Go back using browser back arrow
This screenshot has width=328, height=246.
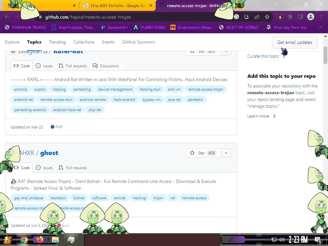coord(7,17)
